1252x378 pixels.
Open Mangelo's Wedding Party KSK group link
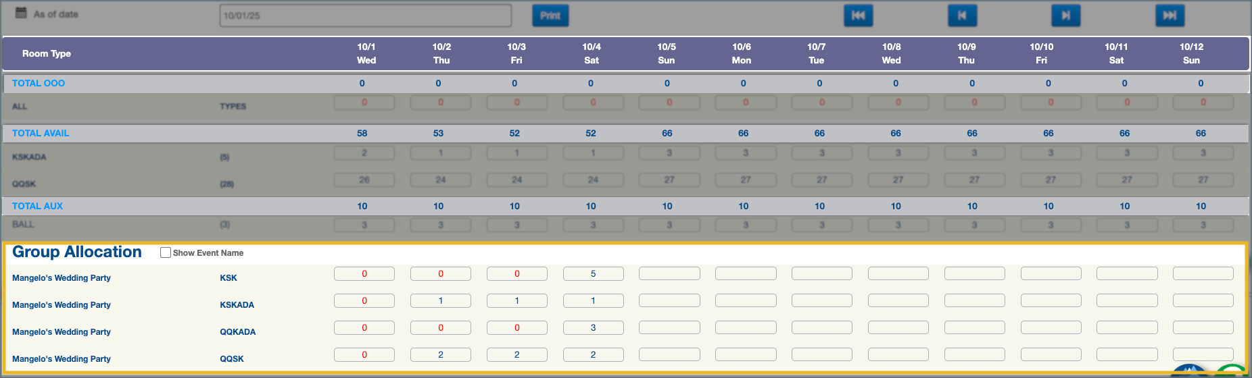point(62,278)
